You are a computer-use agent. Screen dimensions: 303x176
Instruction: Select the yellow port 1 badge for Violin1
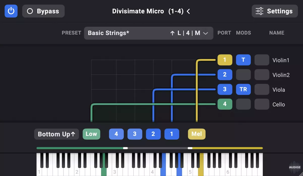pos(225,60)
